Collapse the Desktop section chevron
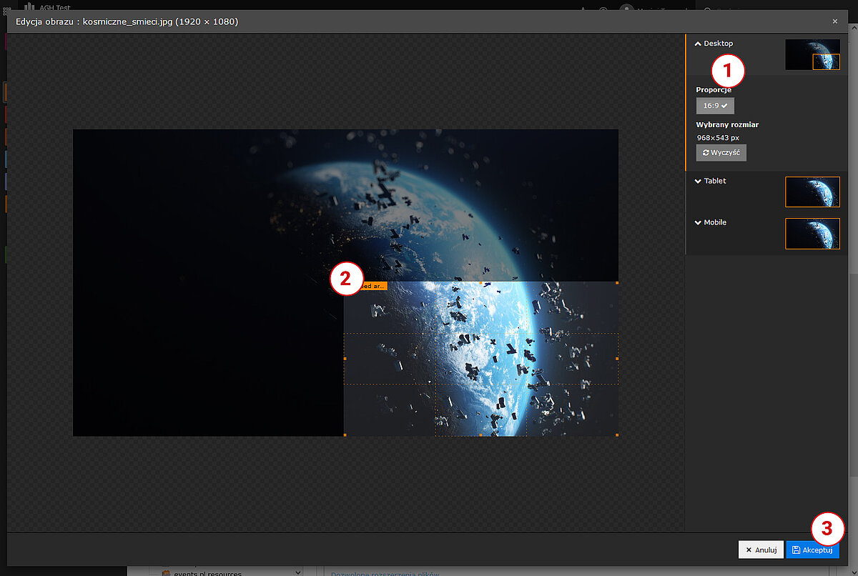The image size is (858, 576). (x=699, y=44)
